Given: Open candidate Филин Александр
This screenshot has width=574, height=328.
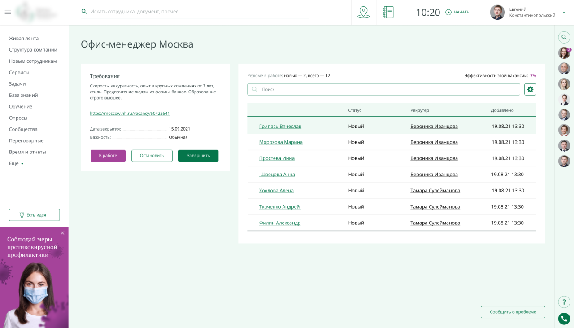Looking at the screenshot, I should 280,223.
